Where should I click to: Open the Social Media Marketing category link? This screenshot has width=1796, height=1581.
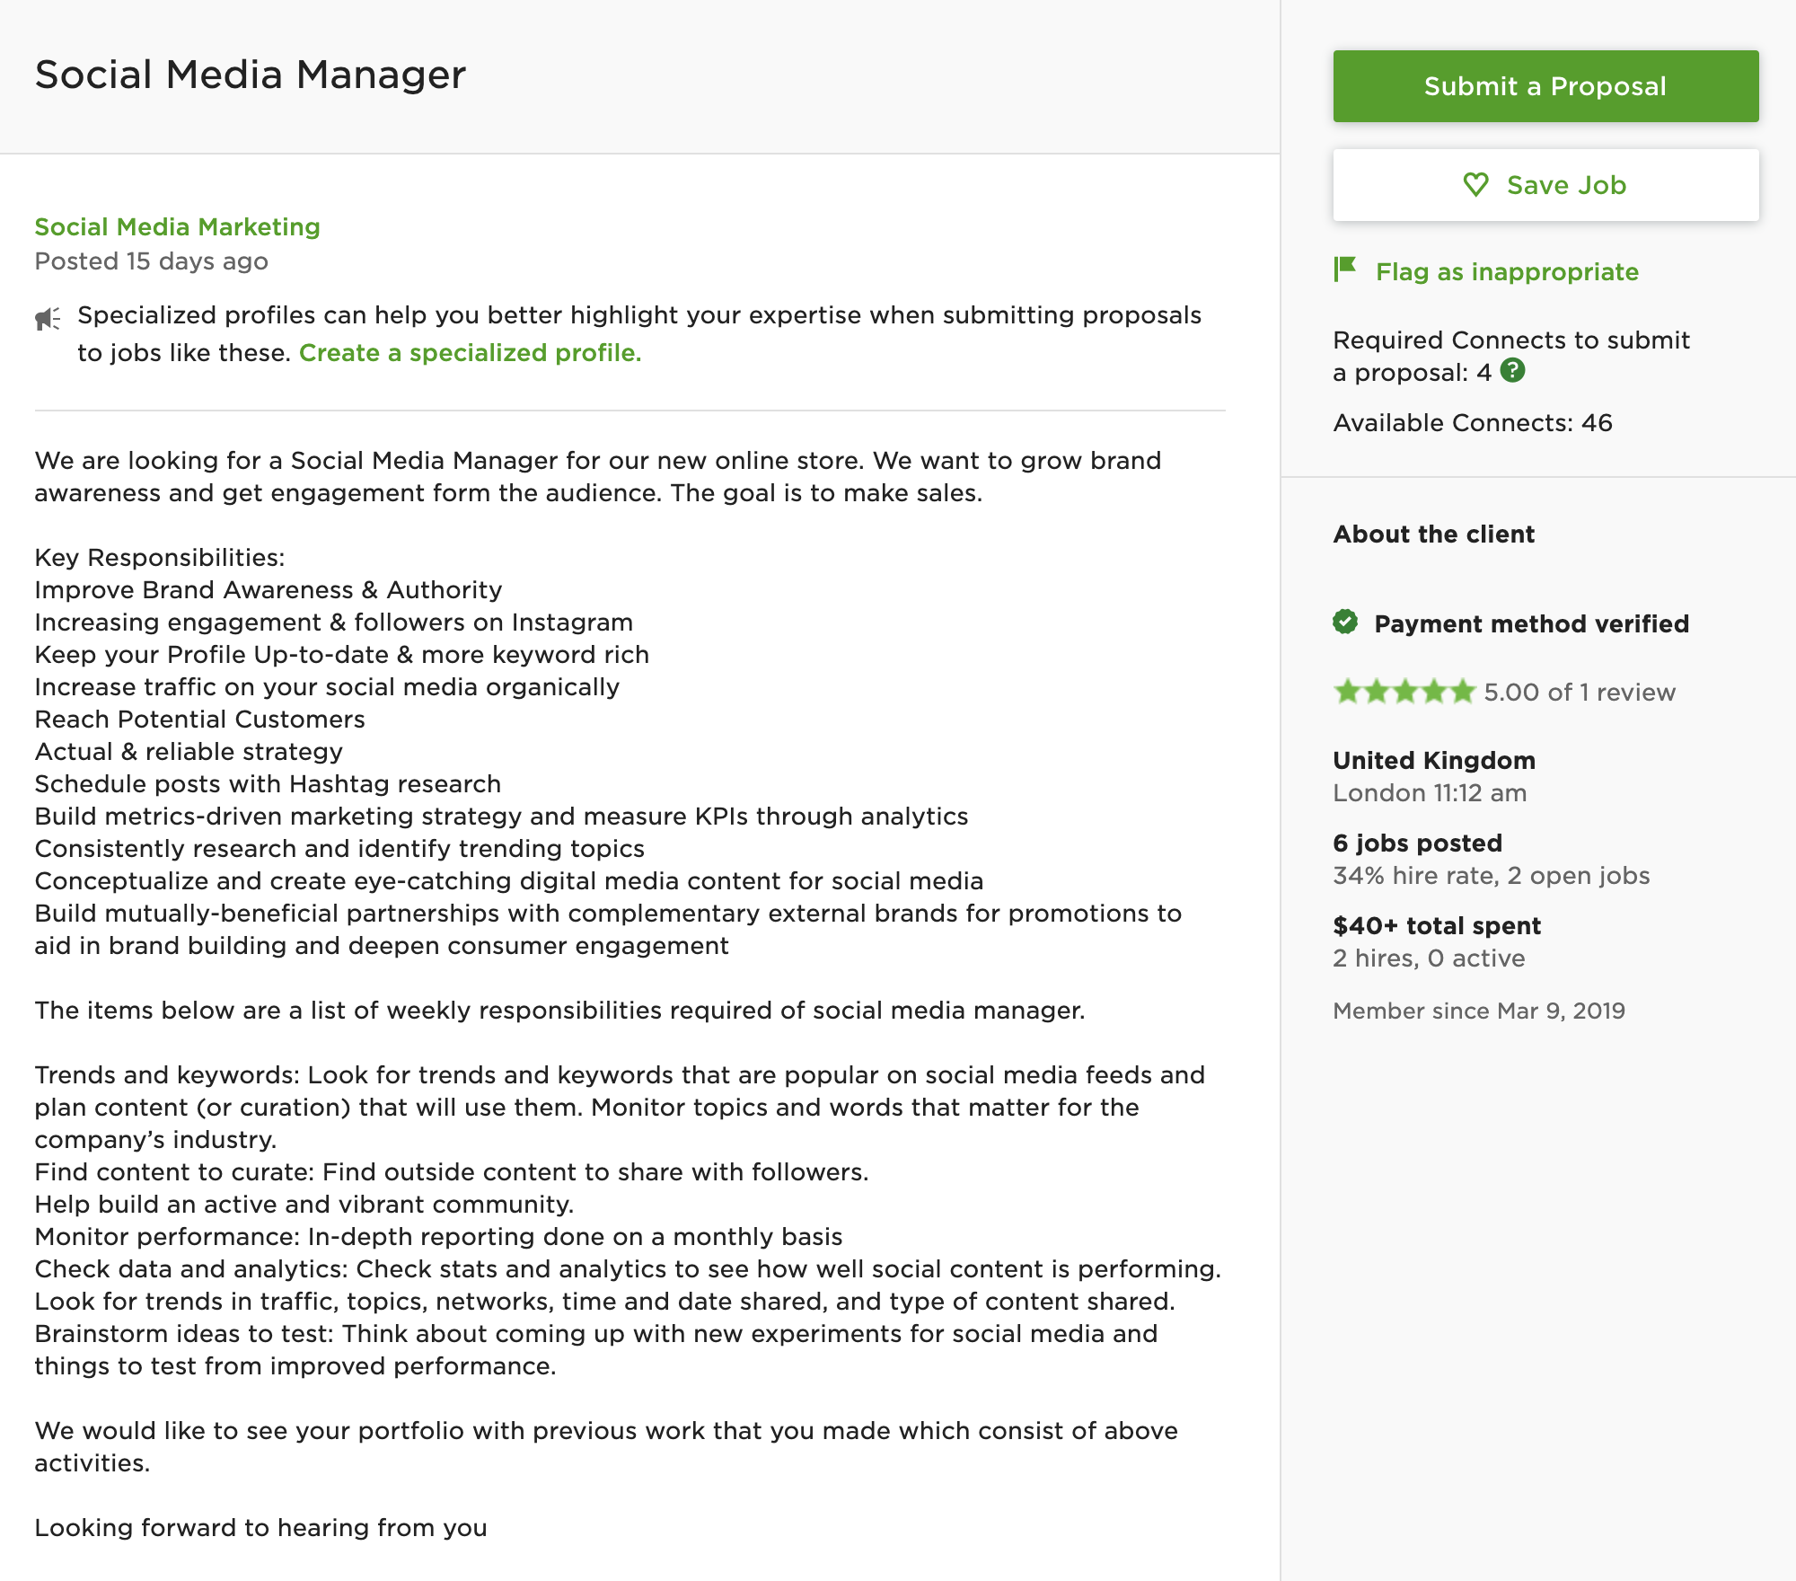[x=177, y=226]
